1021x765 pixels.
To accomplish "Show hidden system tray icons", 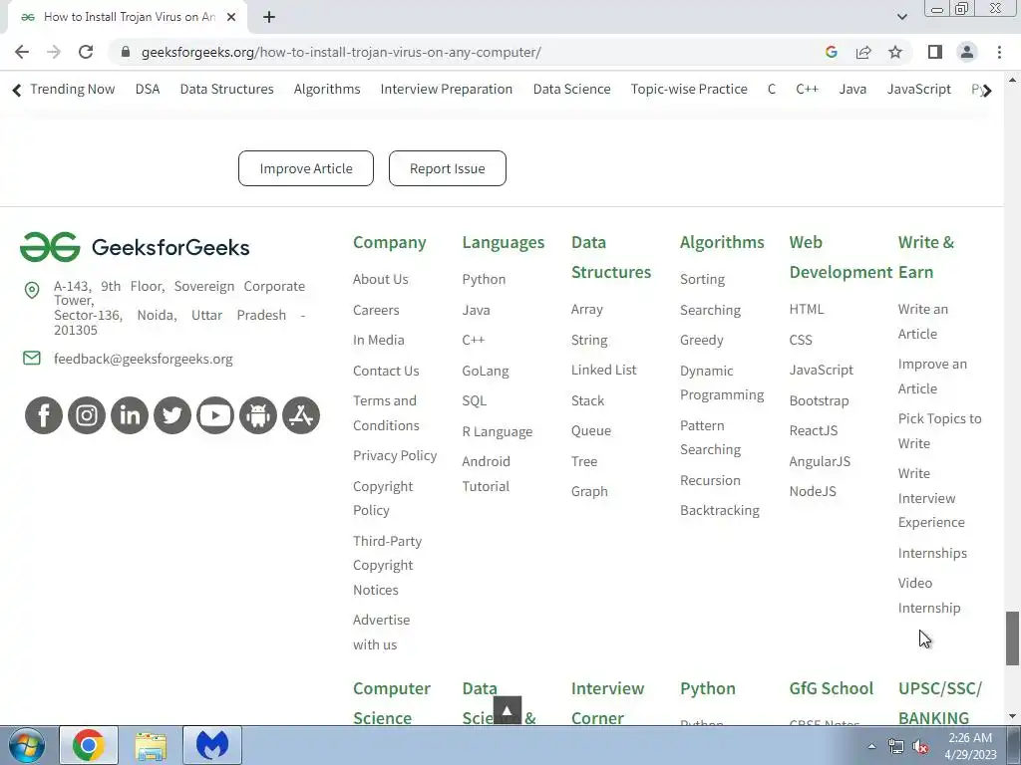I will 871,746.
